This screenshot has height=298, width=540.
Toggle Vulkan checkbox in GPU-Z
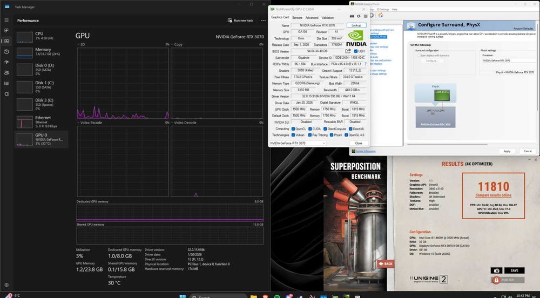(x=293, y=135)
